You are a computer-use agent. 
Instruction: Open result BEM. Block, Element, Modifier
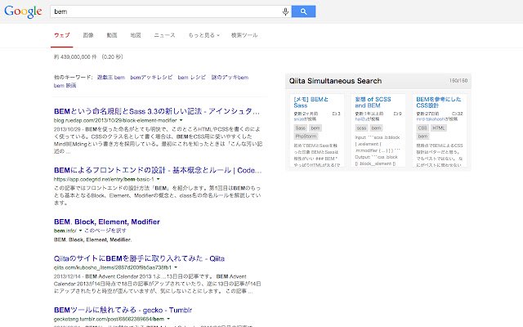(107, 222)
